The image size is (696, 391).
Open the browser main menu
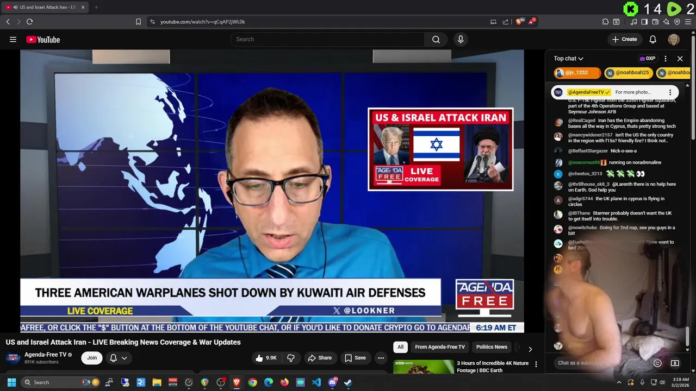pyautogui.click(x=688, y=22)
